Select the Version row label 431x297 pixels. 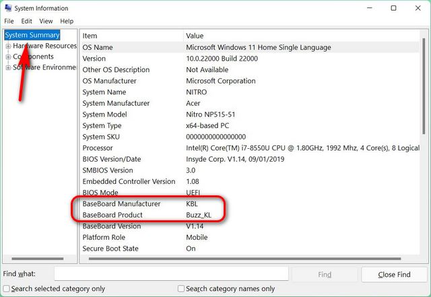(x=94, y=59)
